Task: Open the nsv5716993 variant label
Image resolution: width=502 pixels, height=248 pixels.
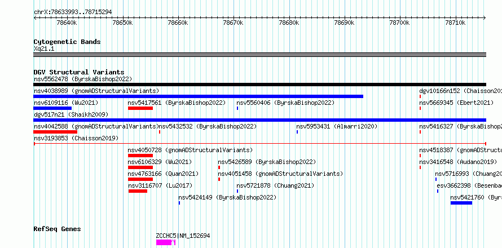Action: coord(468,174)
